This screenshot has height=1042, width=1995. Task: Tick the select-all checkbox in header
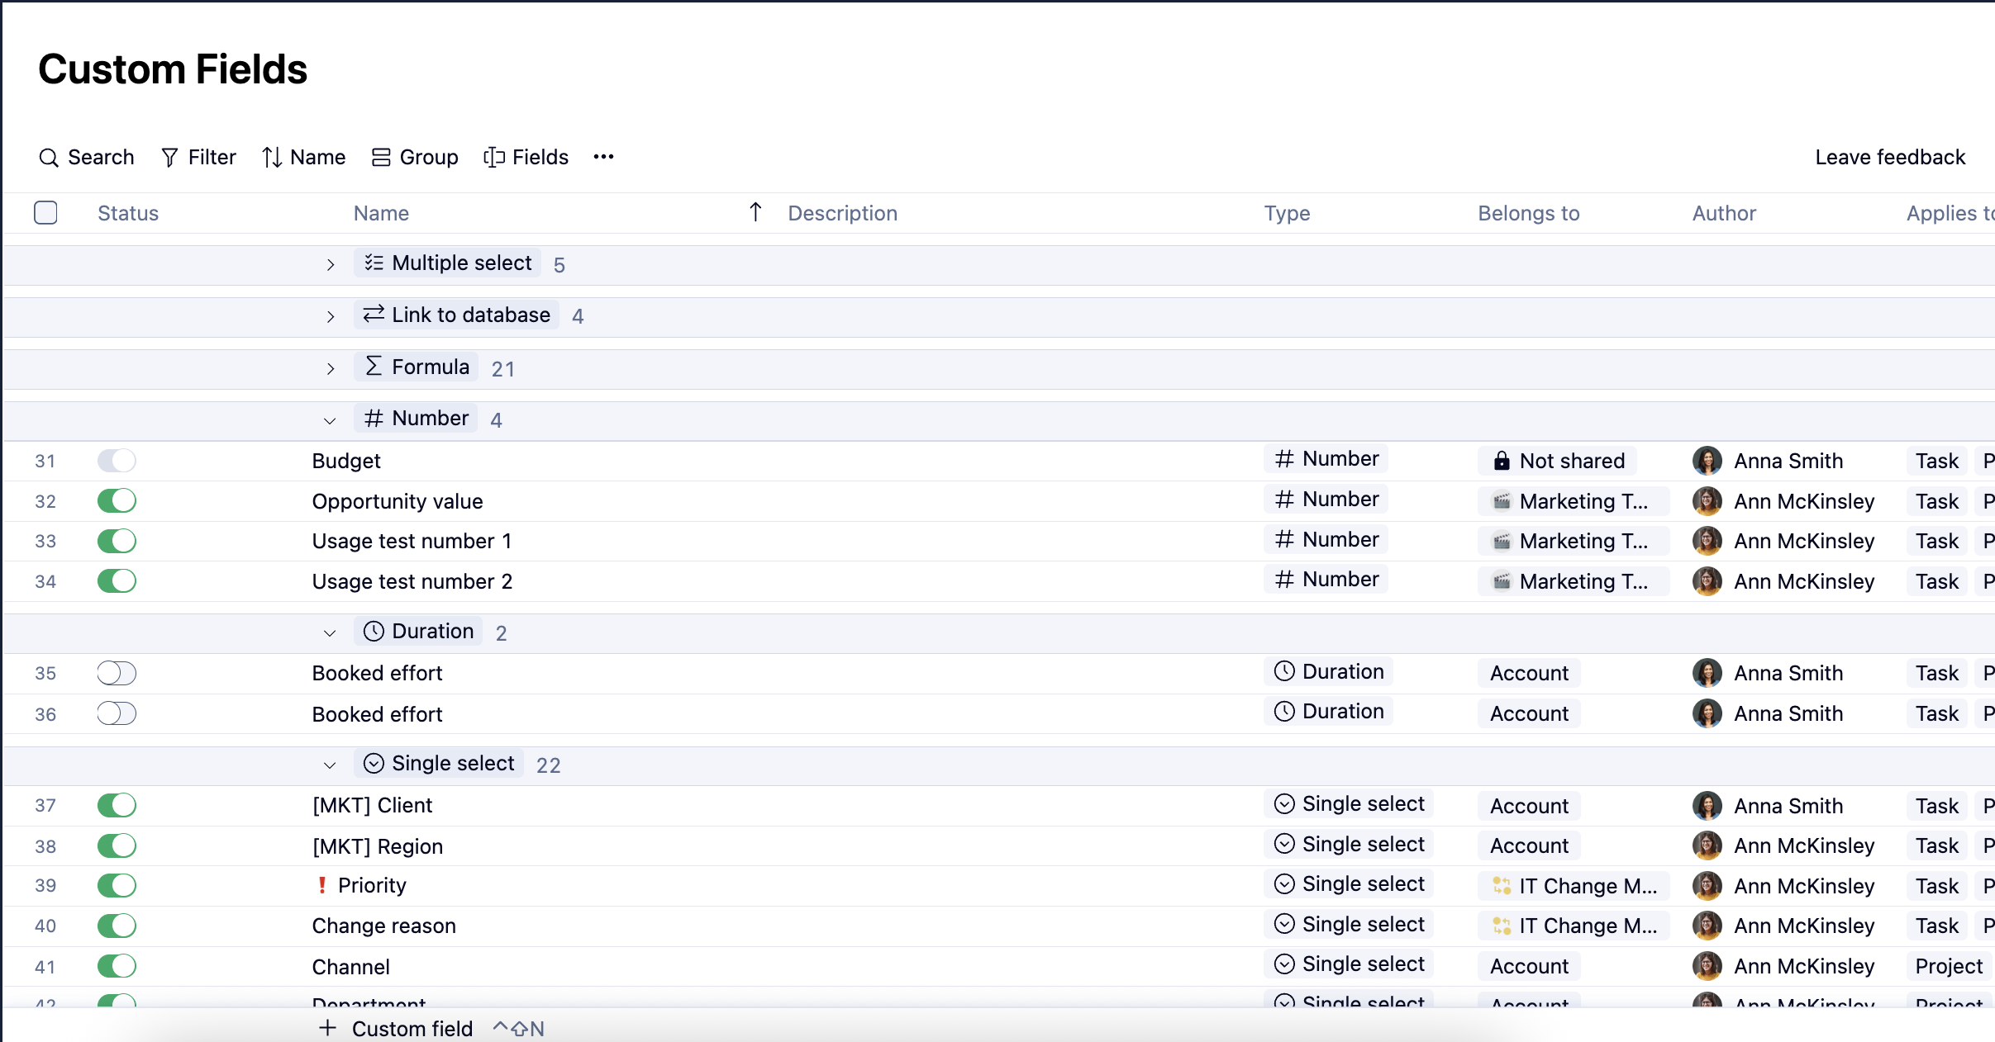[45, 213]
